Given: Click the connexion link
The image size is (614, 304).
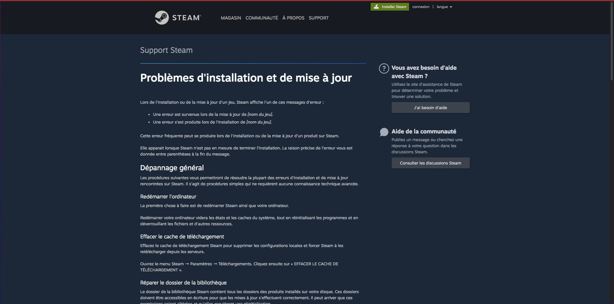Looking at the screenshot, I should click(x=421, y=7).
